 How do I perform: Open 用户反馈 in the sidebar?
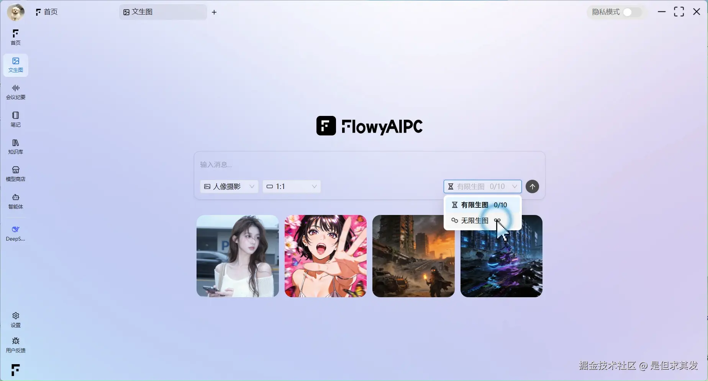(15, 344)
